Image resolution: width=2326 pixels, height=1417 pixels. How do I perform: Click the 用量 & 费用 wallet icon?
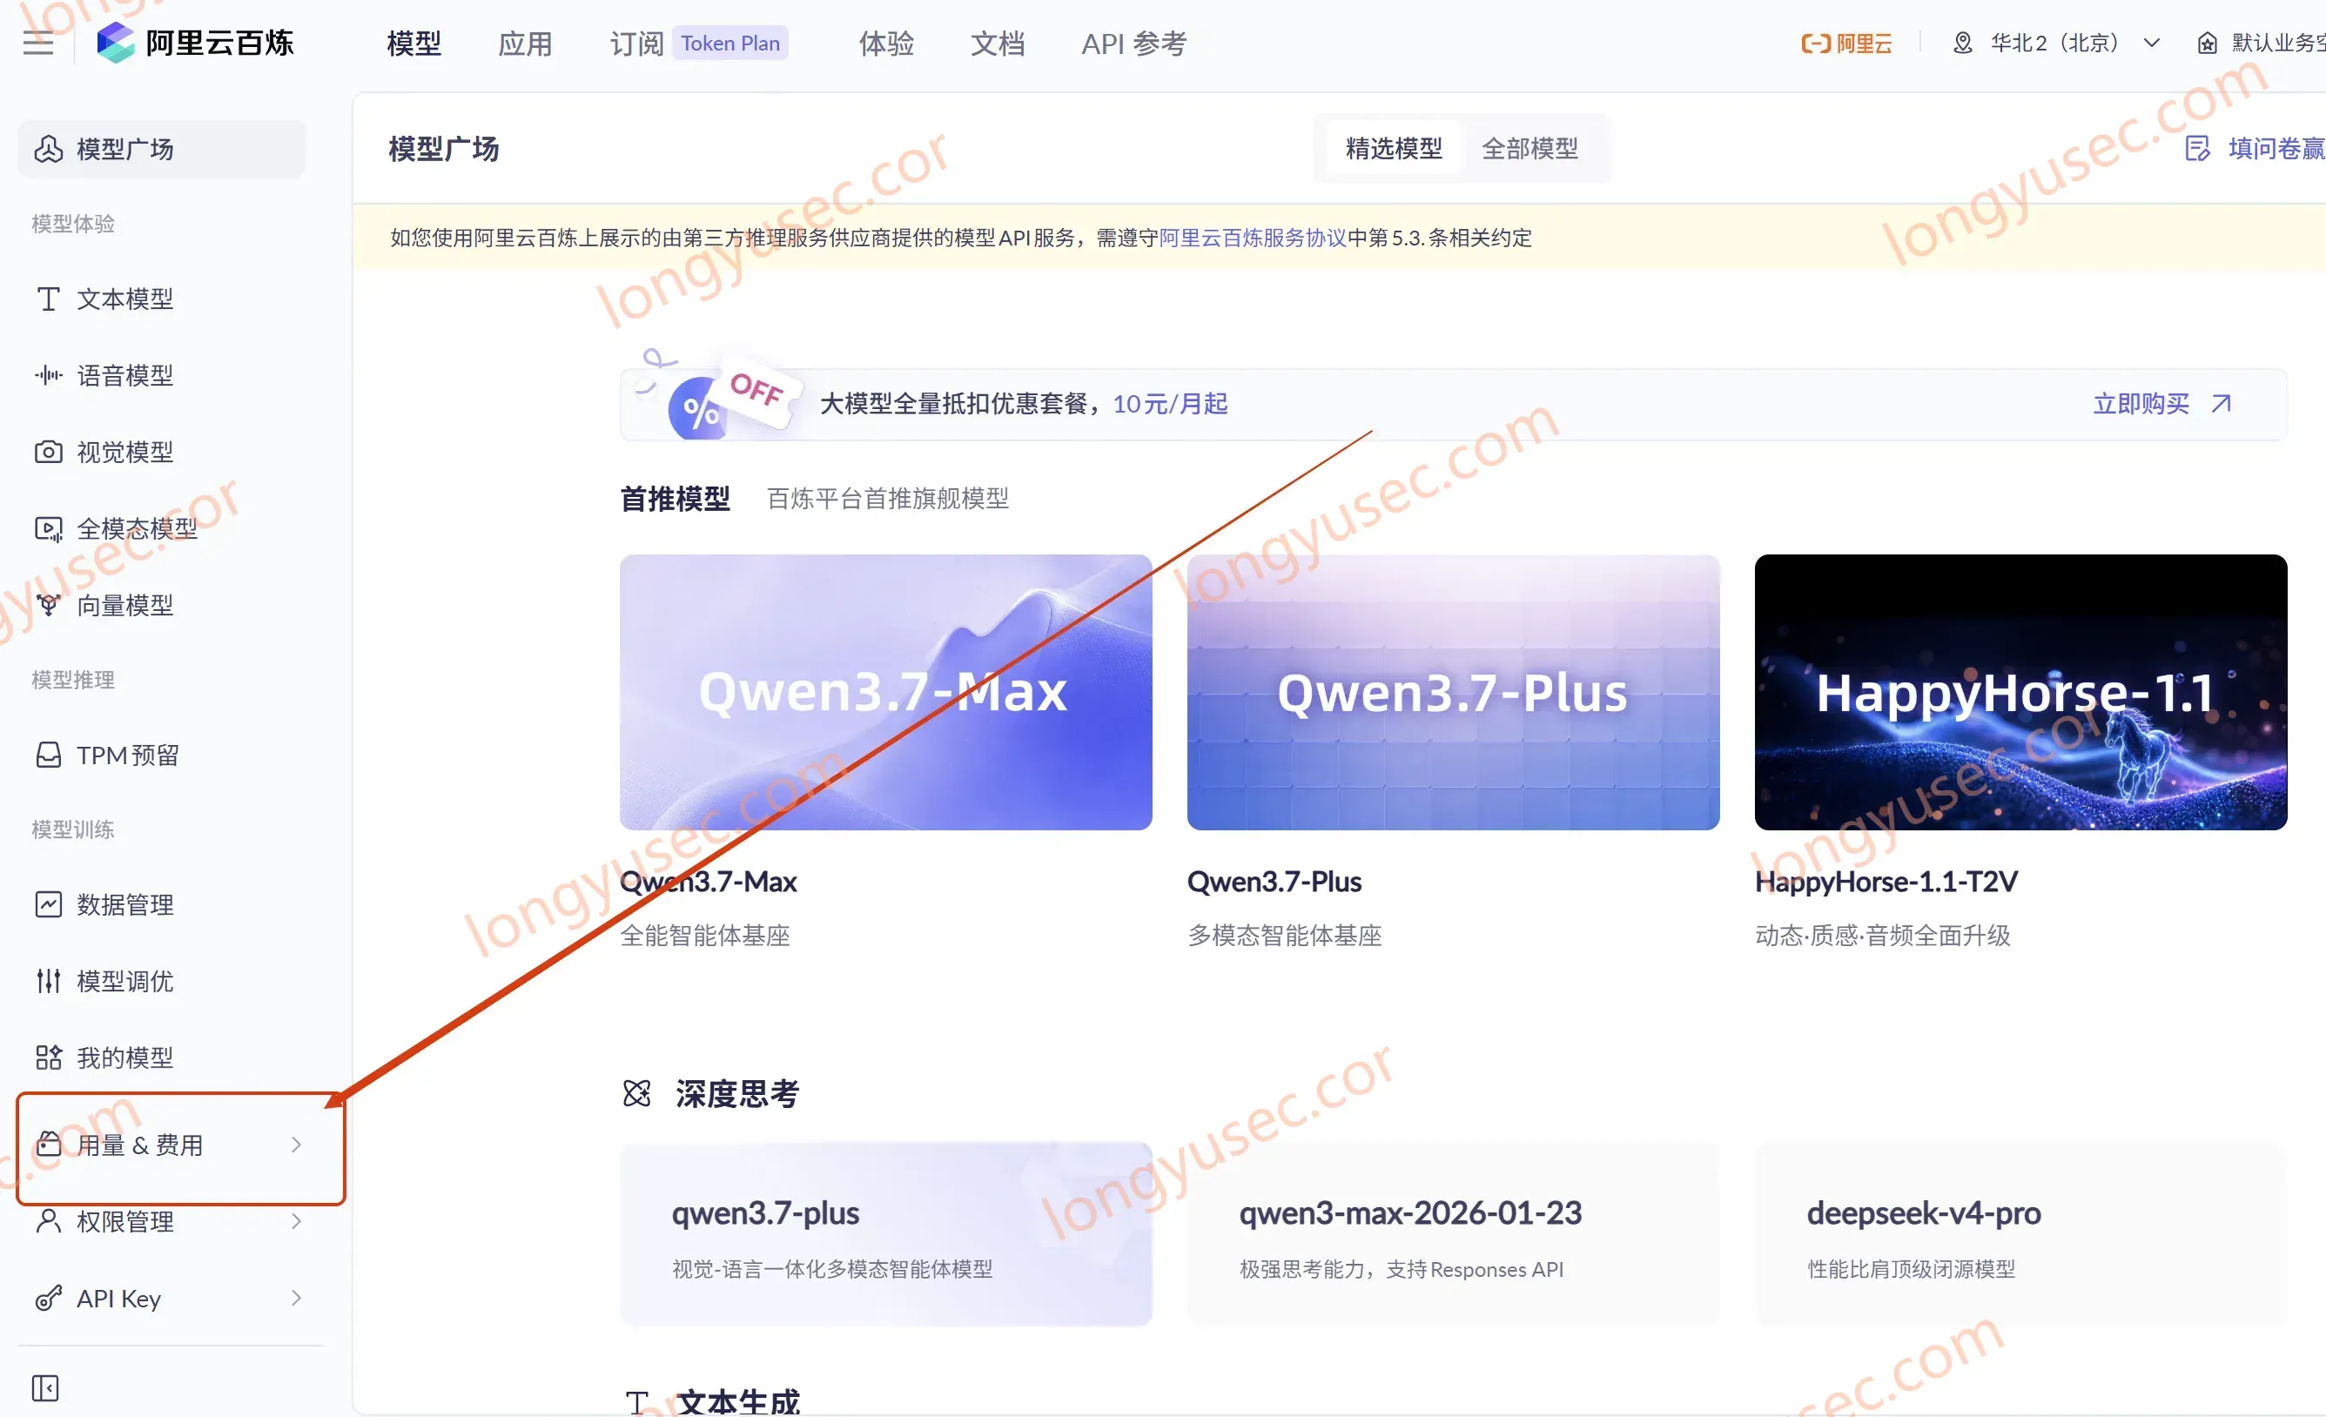pos(48,1145)
